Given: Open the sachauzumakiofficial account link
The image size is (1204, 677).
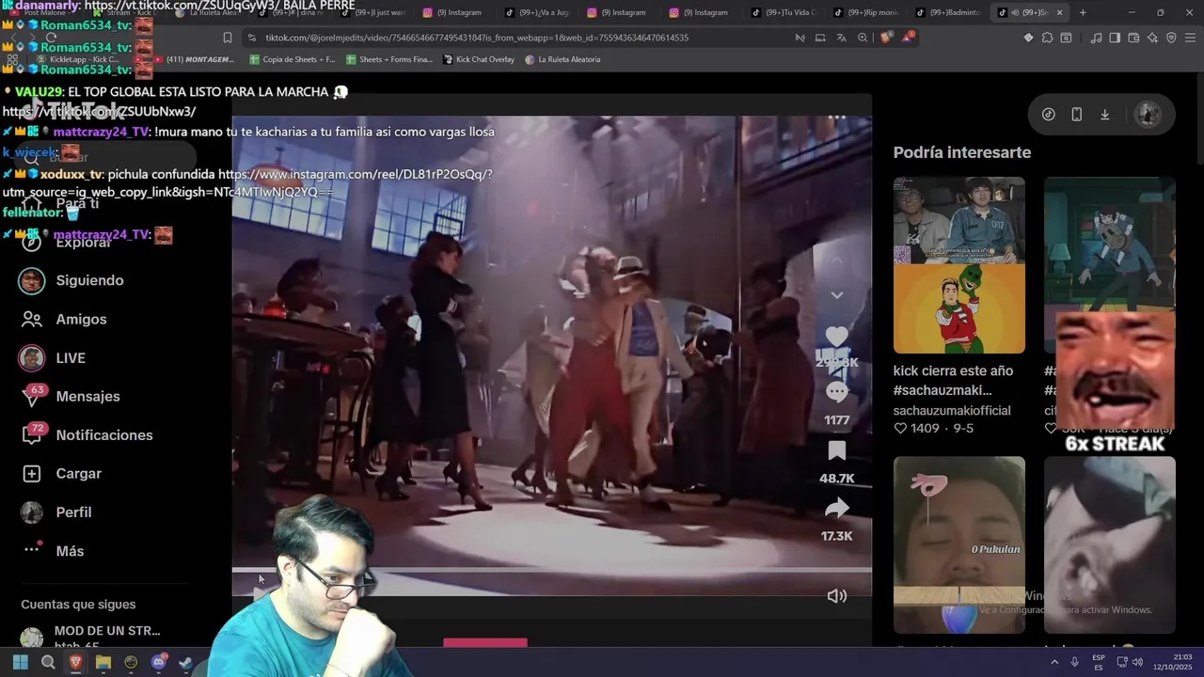Looking at the screenshot, I should [x=952, y=411].
